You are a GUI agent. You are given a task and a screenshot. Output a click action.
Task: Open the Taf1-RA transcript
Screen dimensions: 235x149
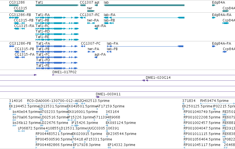pyautogui.click(x=57, y=18)
